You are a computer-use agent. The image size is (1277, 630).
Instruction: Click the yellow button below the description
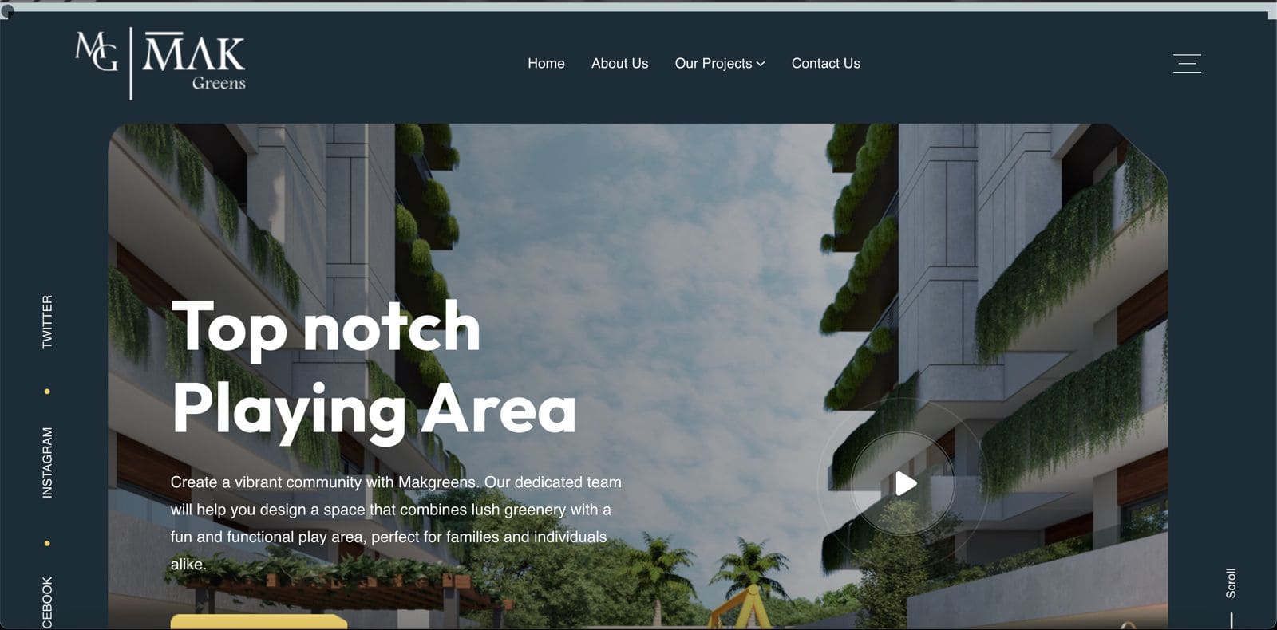pos(259,622)
